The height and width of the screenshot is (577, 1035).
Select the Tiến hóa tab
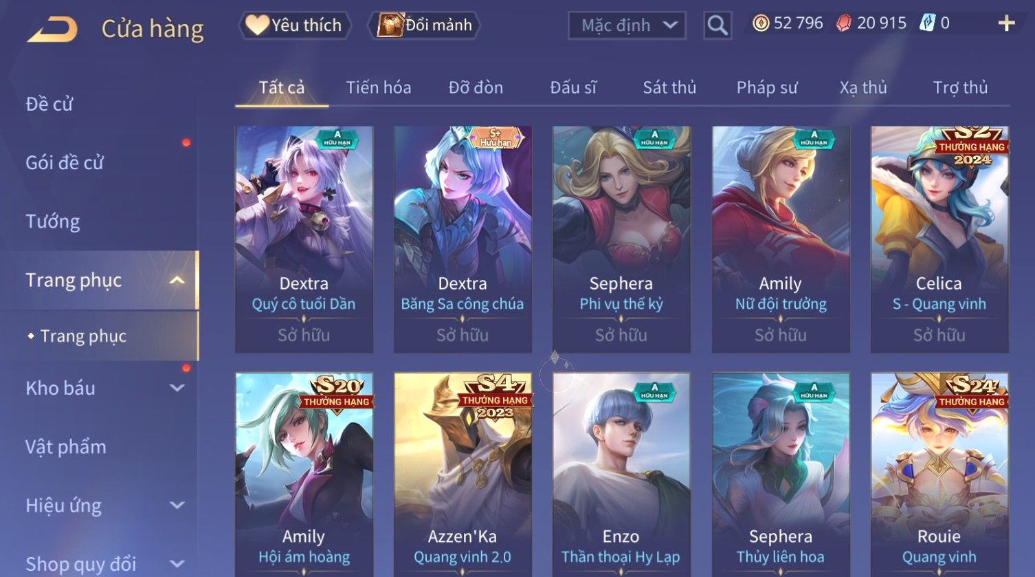tap(379, 88)
